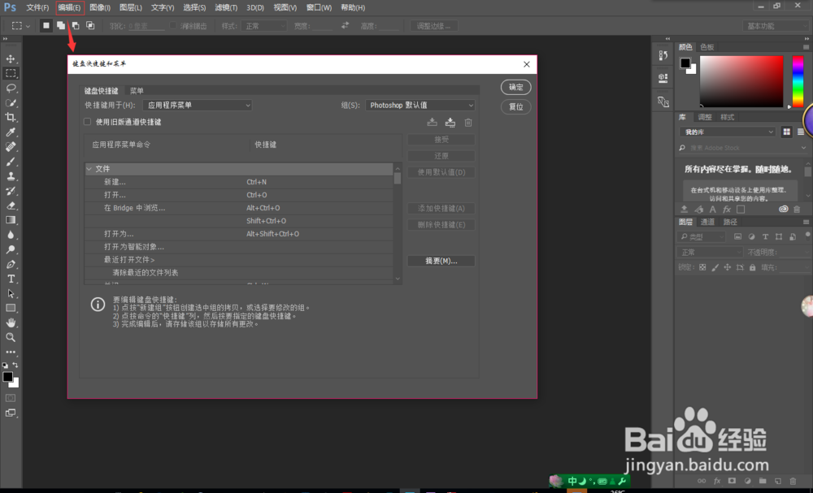Switch to the 通道 panel tab
The height and width of the screenshot is (493, 813).
click(707, 222)
